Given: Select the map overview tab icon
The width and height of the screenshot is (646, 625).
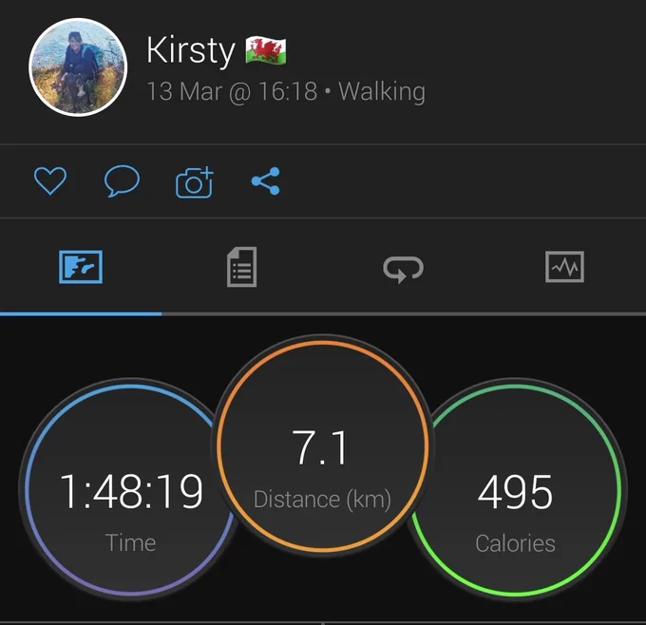Looking at the screenshot, I should click(81, 267).
